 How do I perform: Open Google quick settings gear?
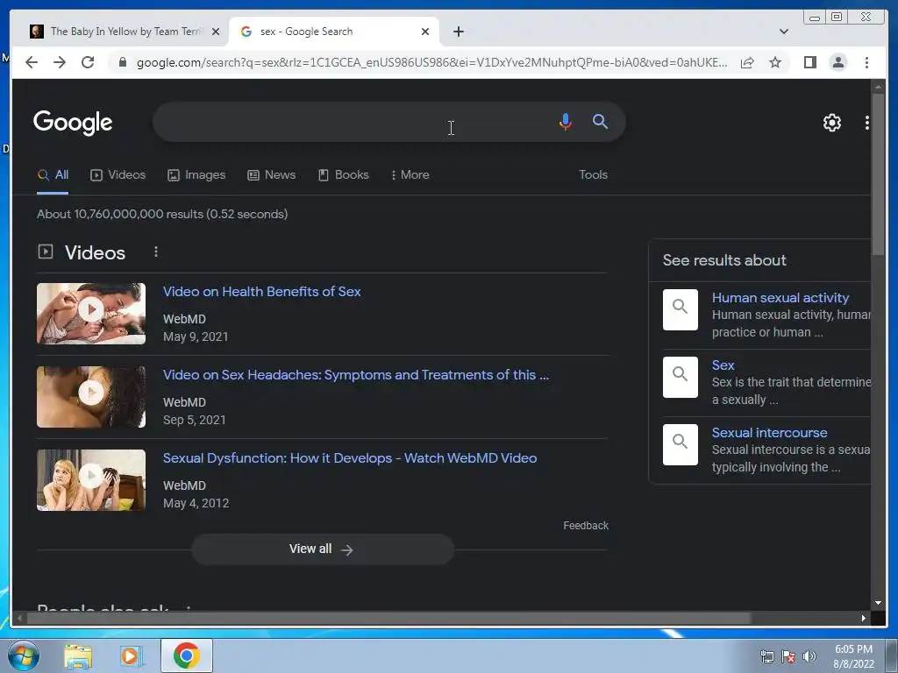coord(831,123)
